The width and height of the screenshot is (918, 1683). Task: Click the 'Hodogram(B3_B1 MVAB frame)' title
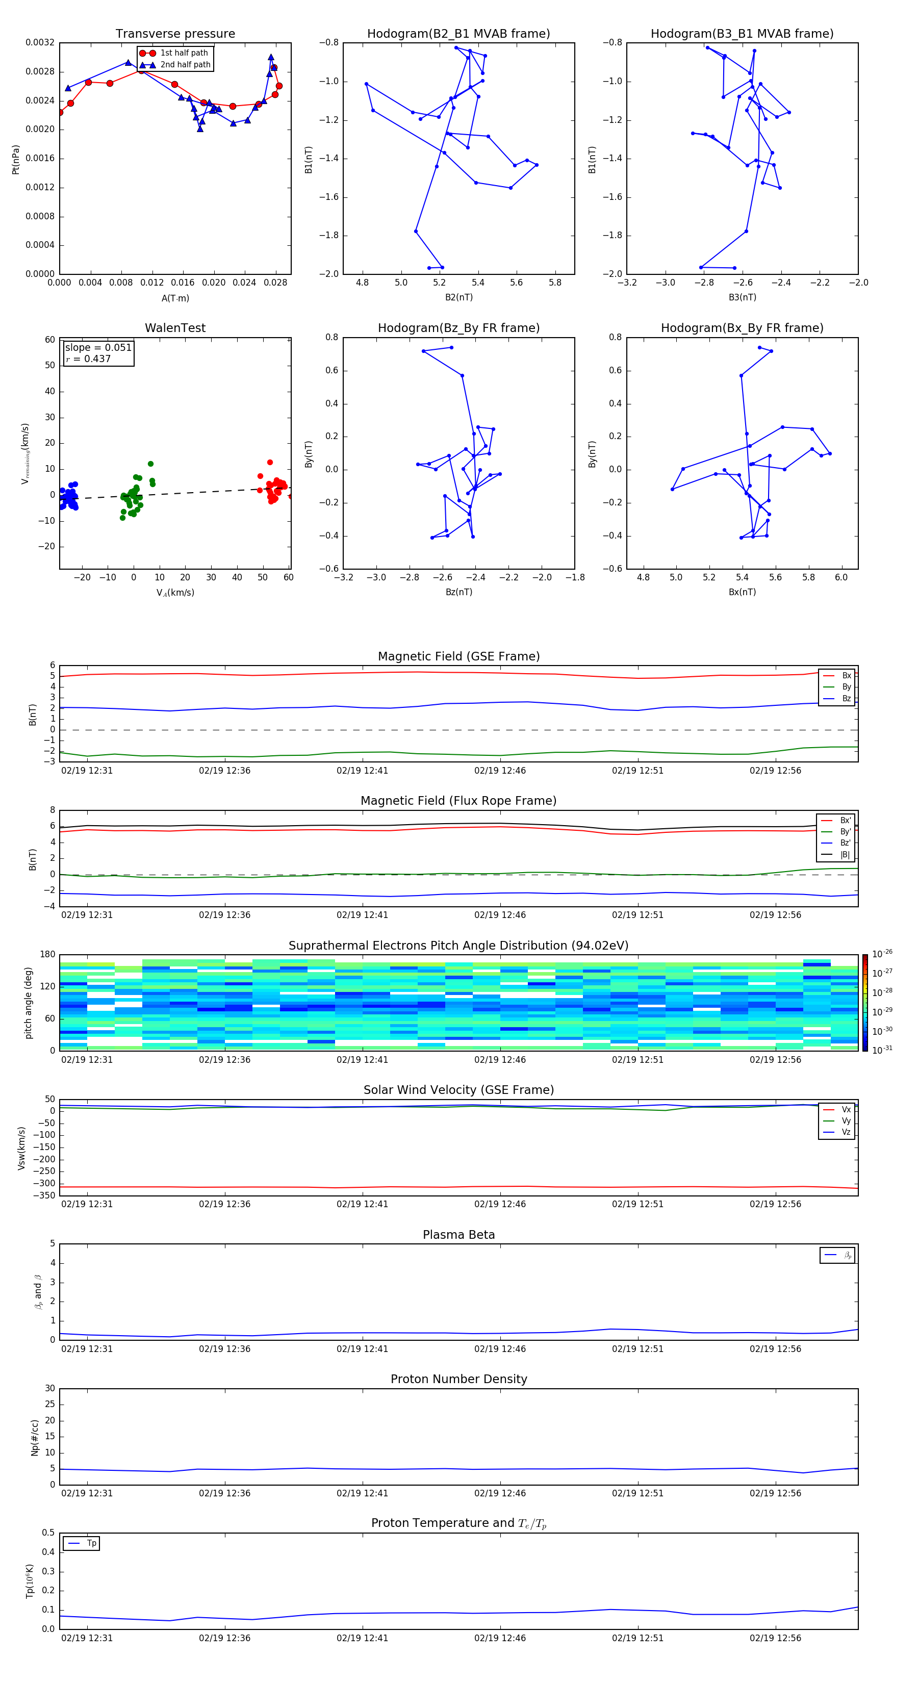tap(742, 34)
